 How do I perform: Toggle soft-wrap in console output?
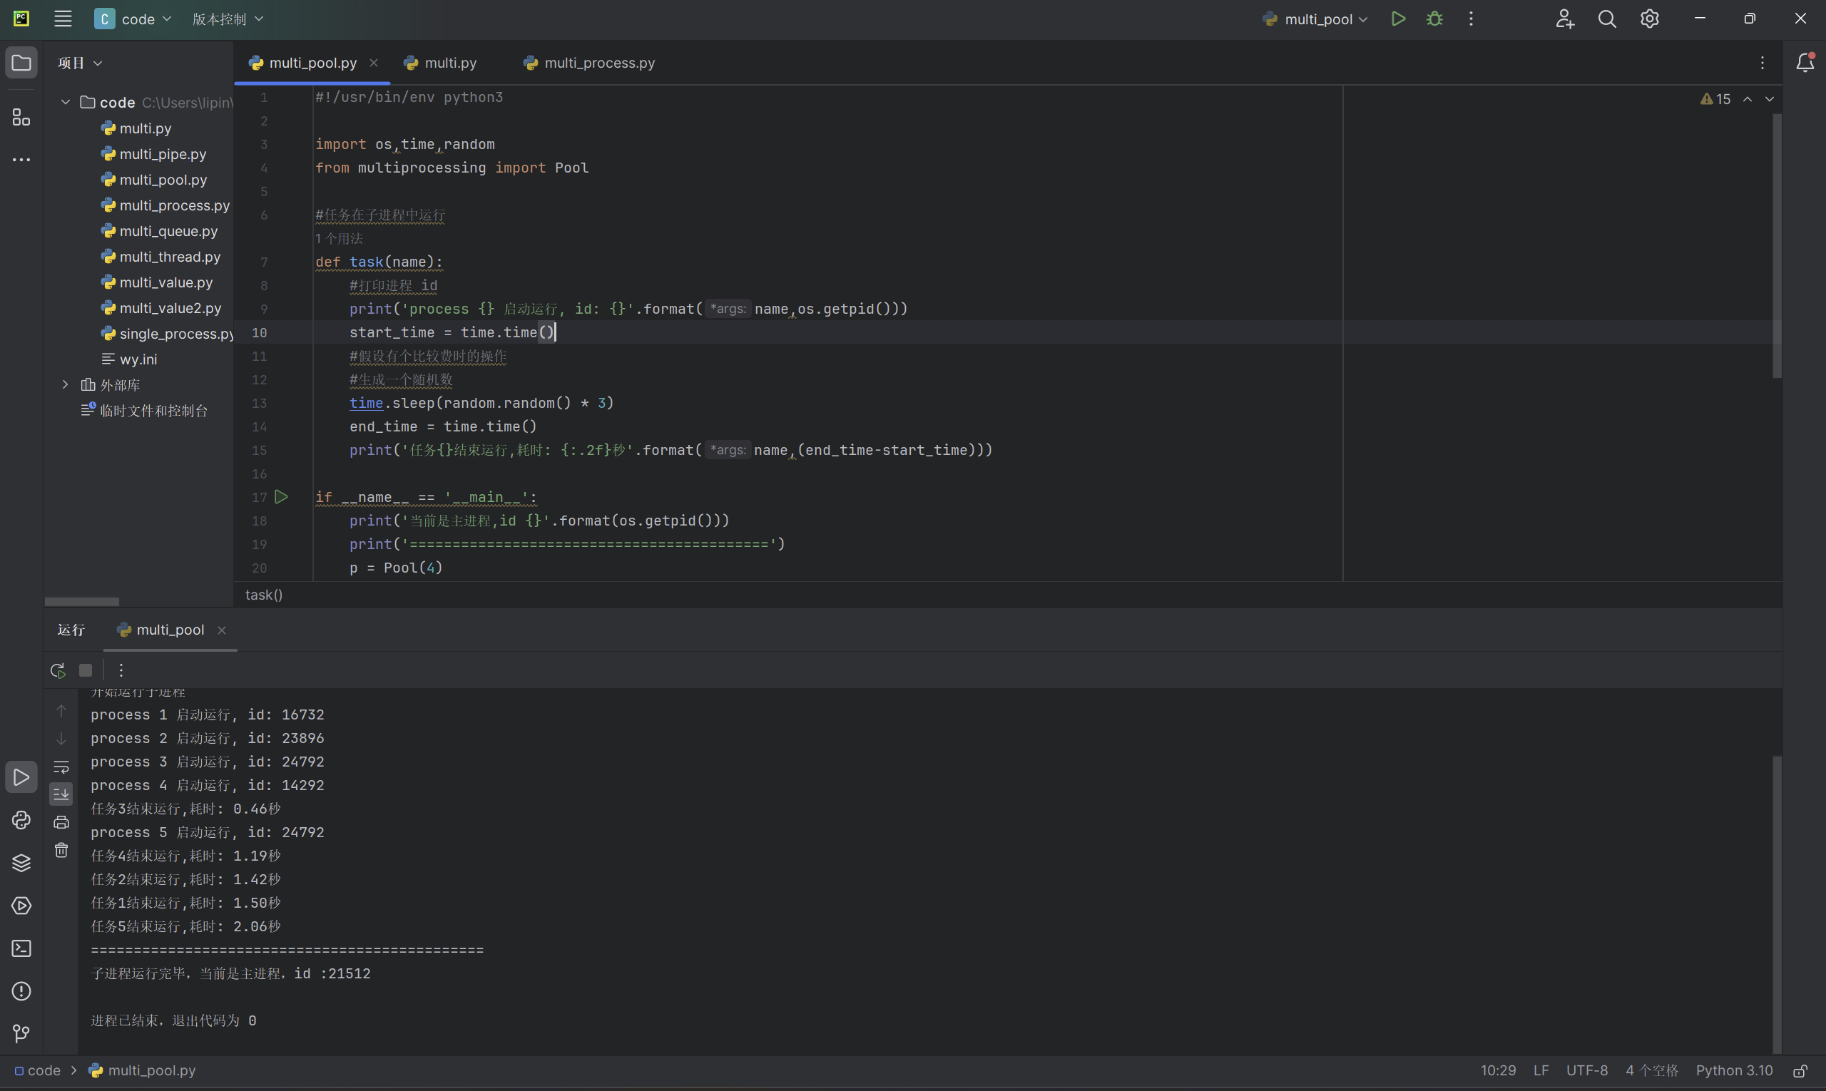pos(62,767)
